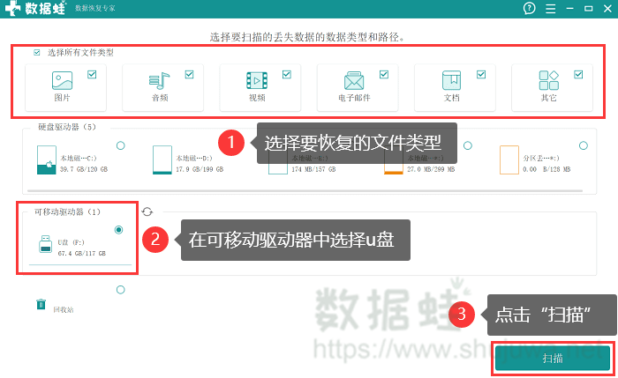
Task: Uncheck the 视频 file type checkbox
Action: coord(287,74)
